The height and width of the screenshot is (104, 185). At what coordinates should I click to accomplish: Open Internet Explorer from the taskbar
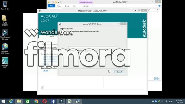click(x=11, y=101)
